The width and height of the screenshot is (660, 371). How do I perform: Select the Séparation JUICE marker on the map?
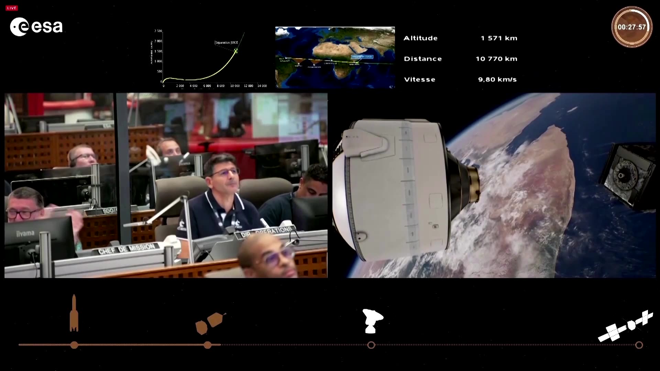362,57
